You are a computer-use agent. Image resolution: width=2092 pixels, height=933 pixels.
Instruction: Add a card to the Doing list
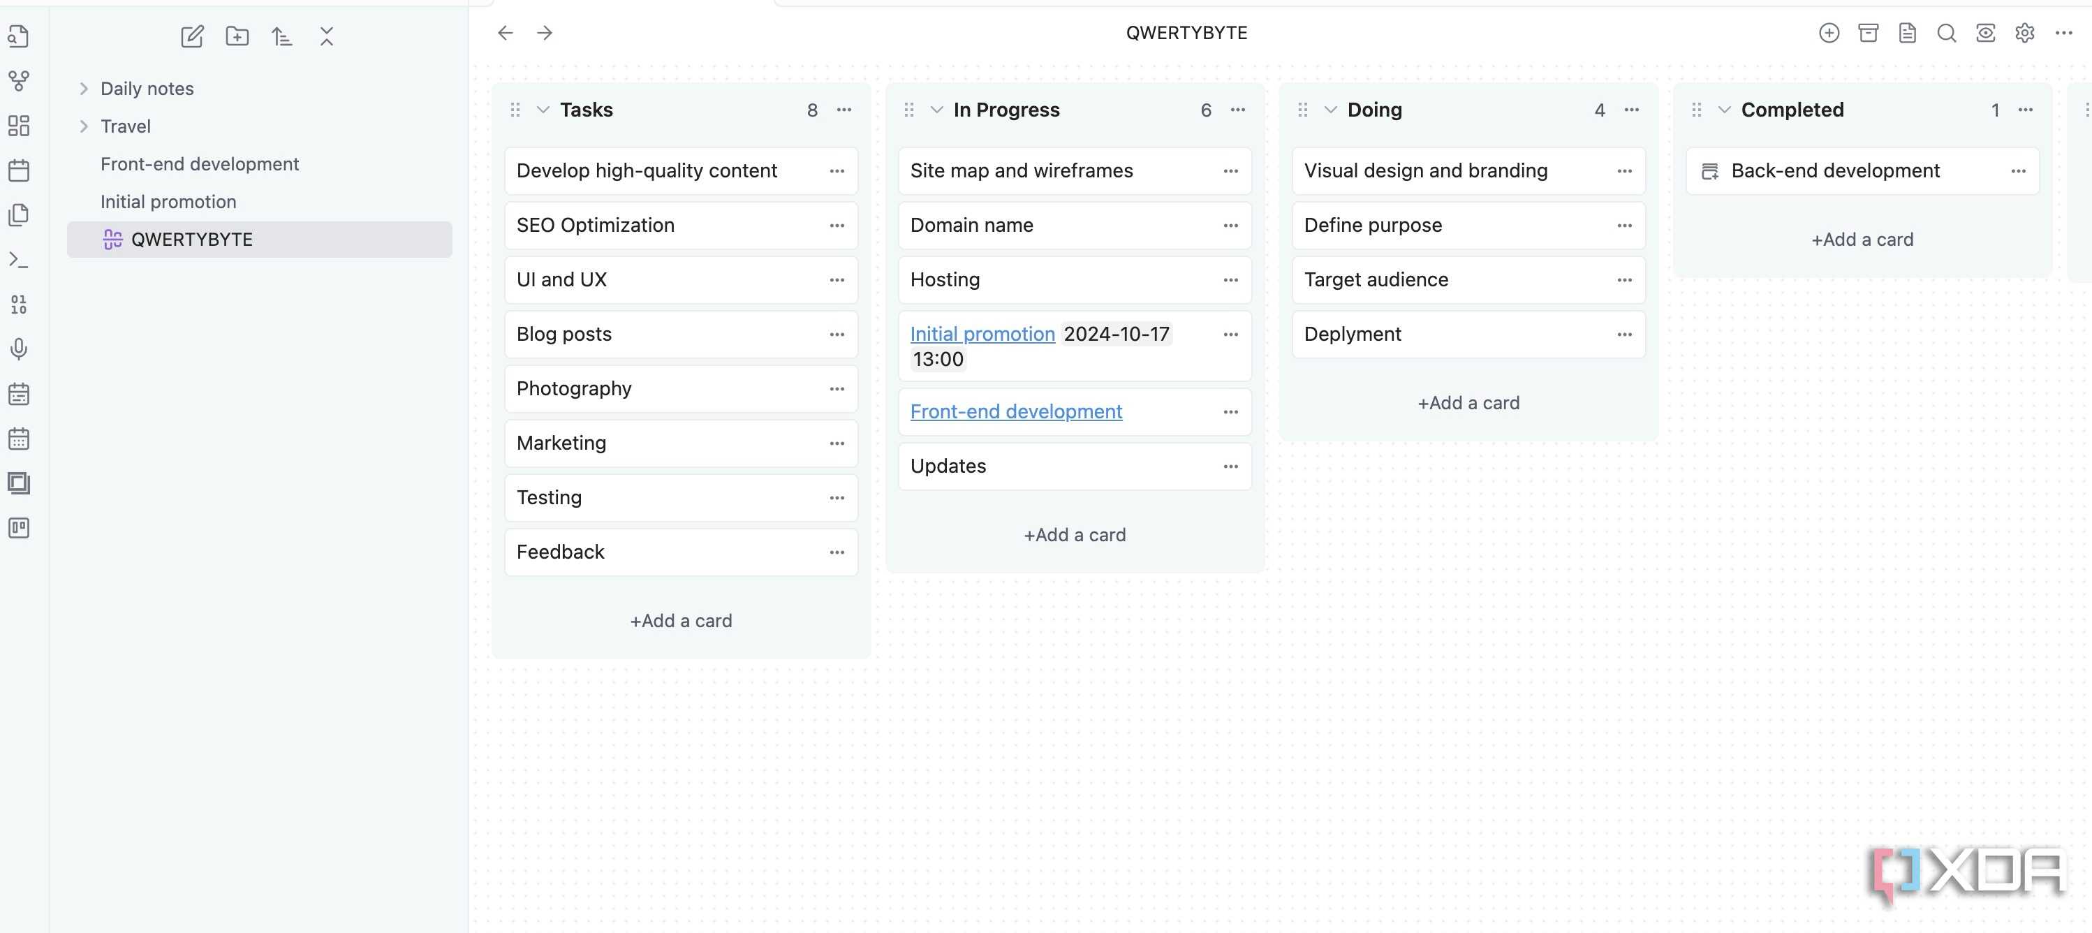(1468, 403)
